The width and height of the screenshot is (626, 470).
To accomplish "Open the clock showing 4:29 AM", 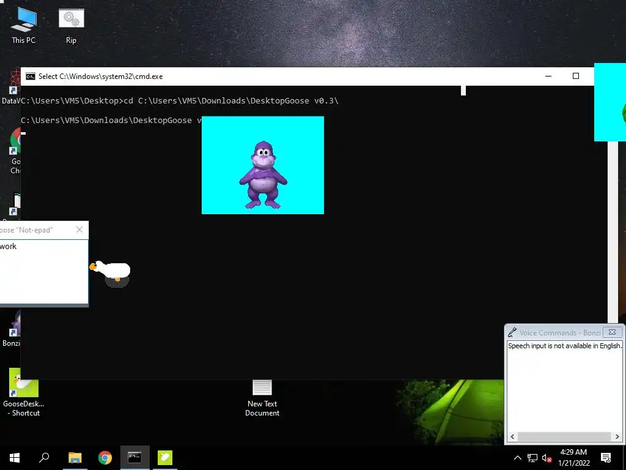I will pos(573,458).
